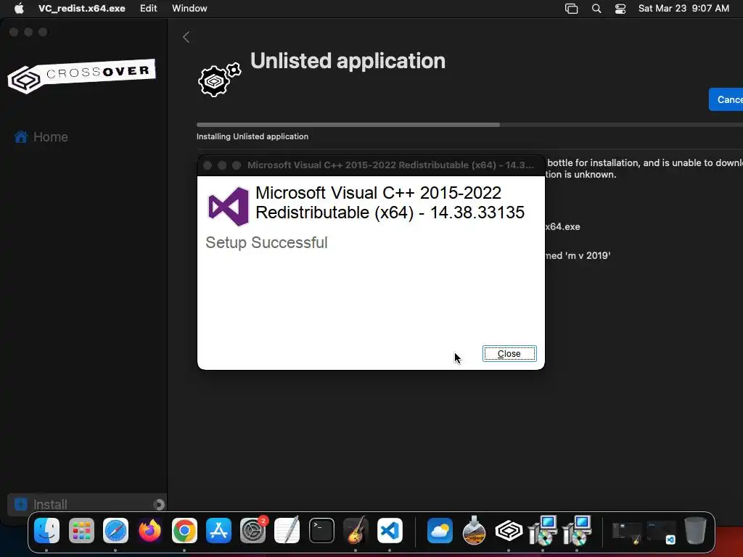
Task: Click 'Installing Unlisted application' status text
Action: (253, 136)
